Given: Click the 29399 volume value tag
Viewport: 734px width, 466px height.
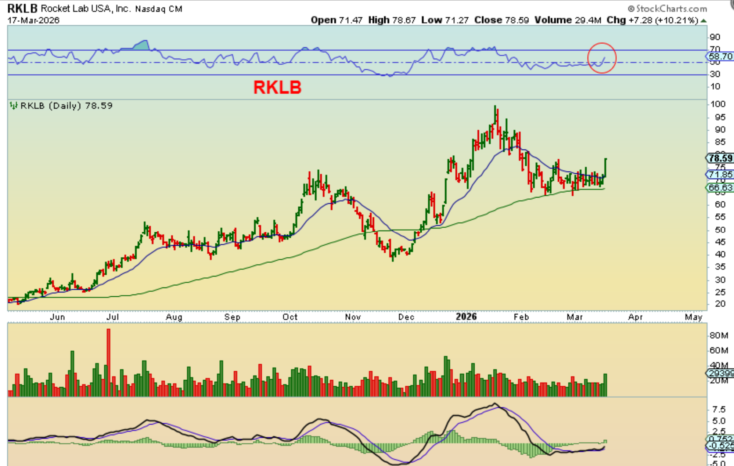Looking at the screenshot, I should [720, 373].
